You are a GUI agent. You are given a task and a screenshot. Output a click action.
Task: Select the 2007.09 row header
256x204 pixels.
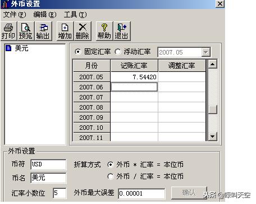point(92,117)
